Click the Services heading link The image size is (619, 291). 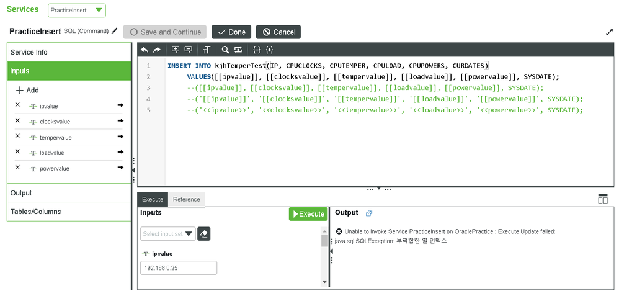[23, 9]
